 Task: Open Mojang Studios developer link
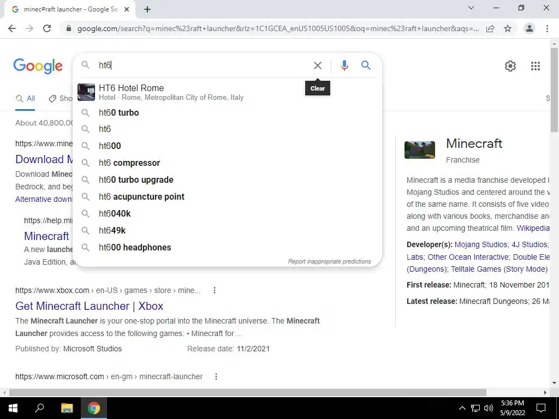tap(480, 244)
